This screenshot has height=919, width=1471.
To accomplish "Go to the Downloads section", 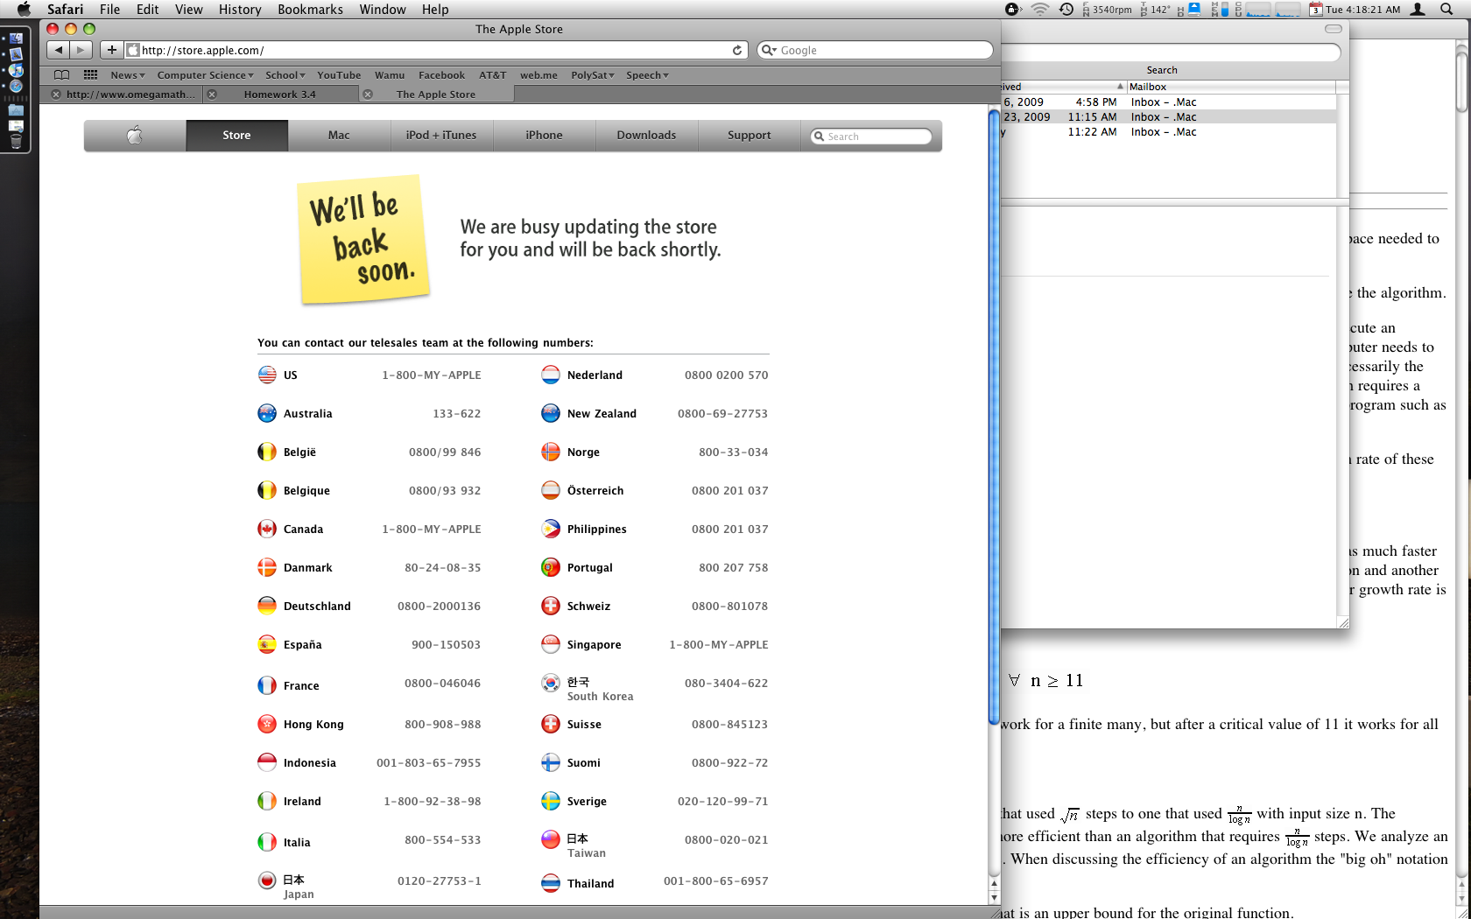I will click(646, 135).
